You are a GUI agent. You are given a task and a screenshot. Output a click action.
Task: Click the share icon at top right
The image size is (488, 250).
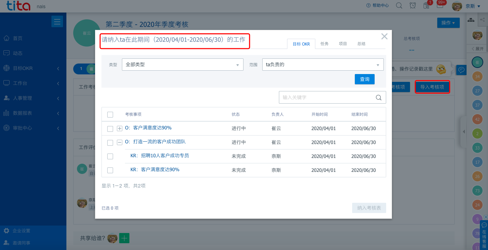click(x=483, y=20)
